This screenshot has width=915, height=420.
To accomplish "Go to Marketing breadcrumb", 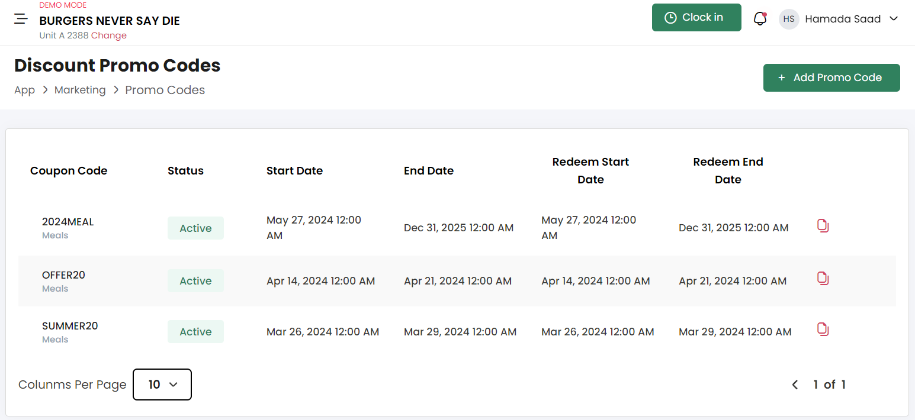I will click(x=80, y=90).
